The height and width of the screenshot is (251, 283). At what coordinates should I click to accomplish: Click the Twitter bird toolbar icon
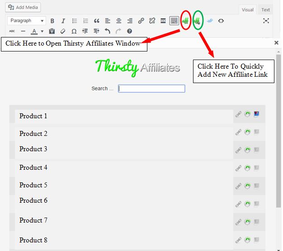(x=210, y=21)
